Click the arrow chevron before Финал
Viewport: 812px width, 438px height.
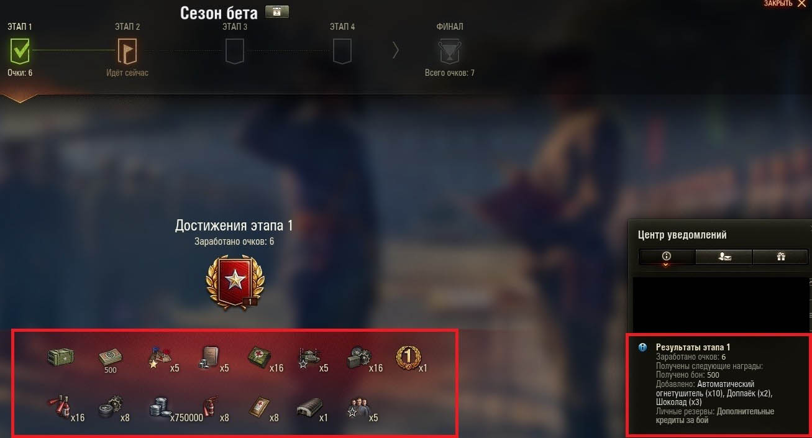point(396,50)
